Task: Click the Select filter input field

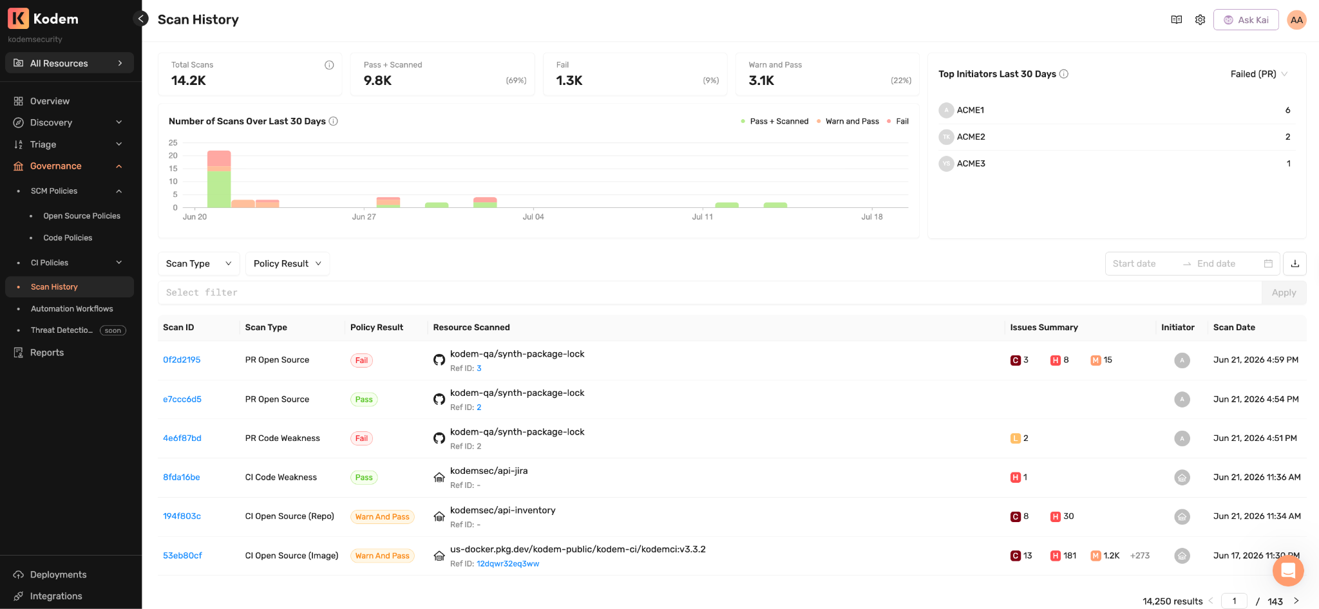Action: [x=710, y=292]
